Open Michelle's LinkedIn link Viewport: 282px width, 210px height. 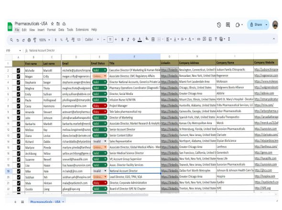[169, 70]
